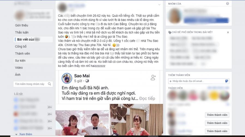
Task: Open the Sự kiện section
Action: [x=20, y=61]
